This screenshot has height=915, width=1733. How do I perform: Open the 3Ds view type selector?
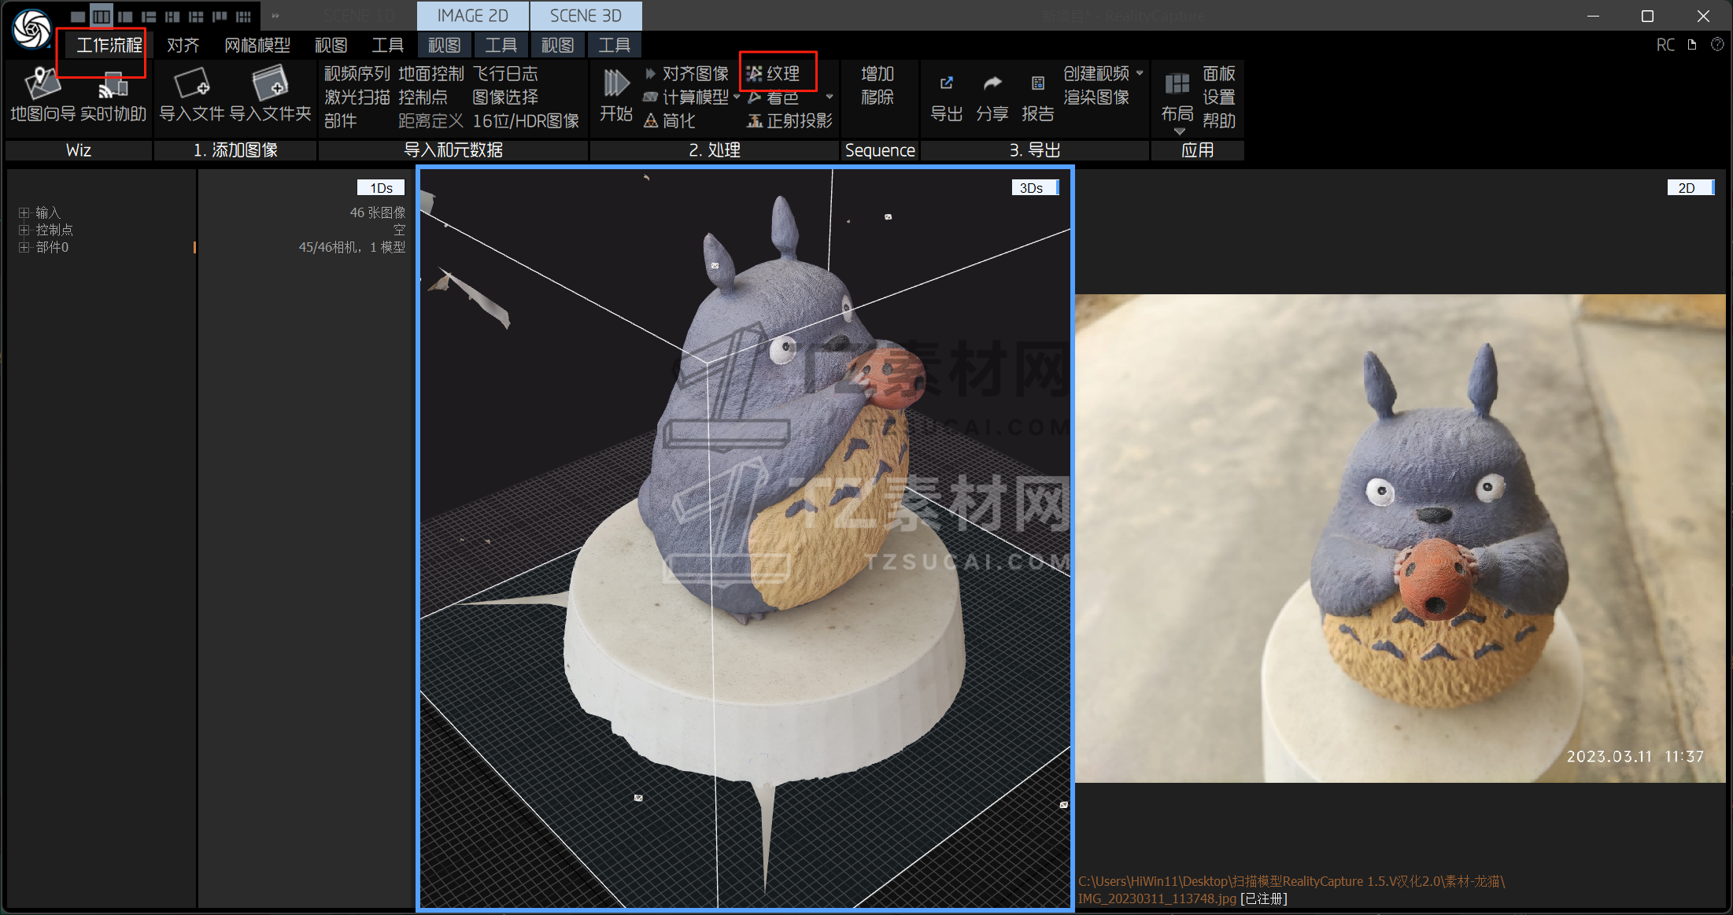(x=1036, y=188)
